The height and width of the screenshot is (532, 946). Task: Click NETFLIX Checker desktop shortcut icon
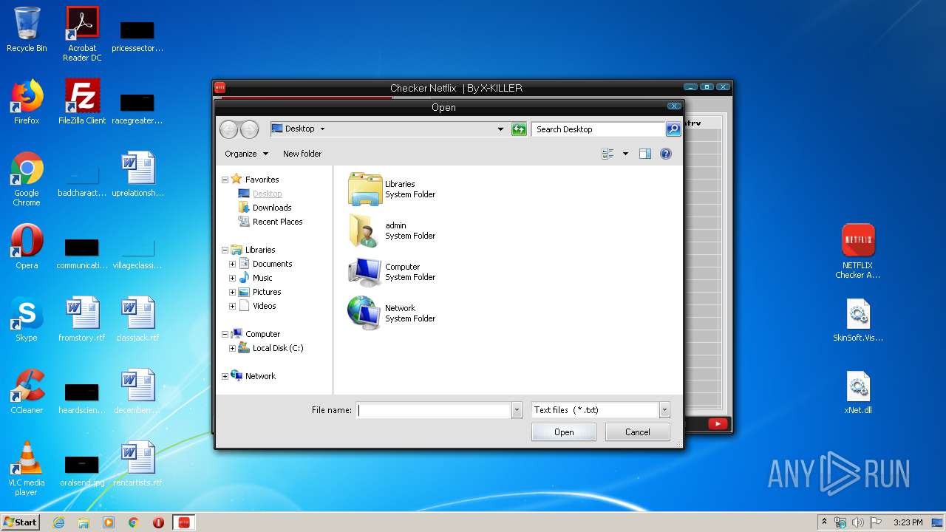pyautogui.click(x=858, y=251)
